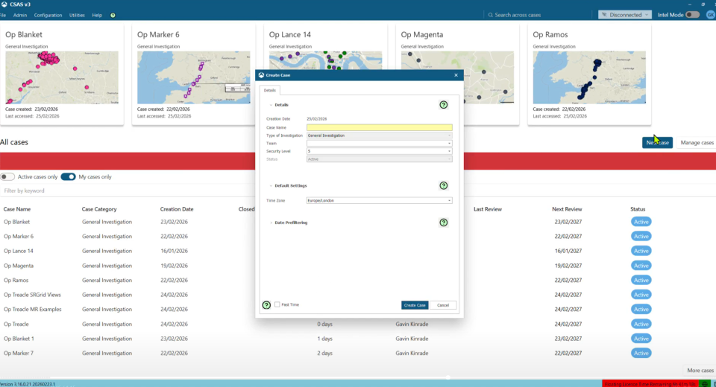Click the search magnifier icon in the top bar
The width and height of the screenshot is (716, 387).
(489, 15)
